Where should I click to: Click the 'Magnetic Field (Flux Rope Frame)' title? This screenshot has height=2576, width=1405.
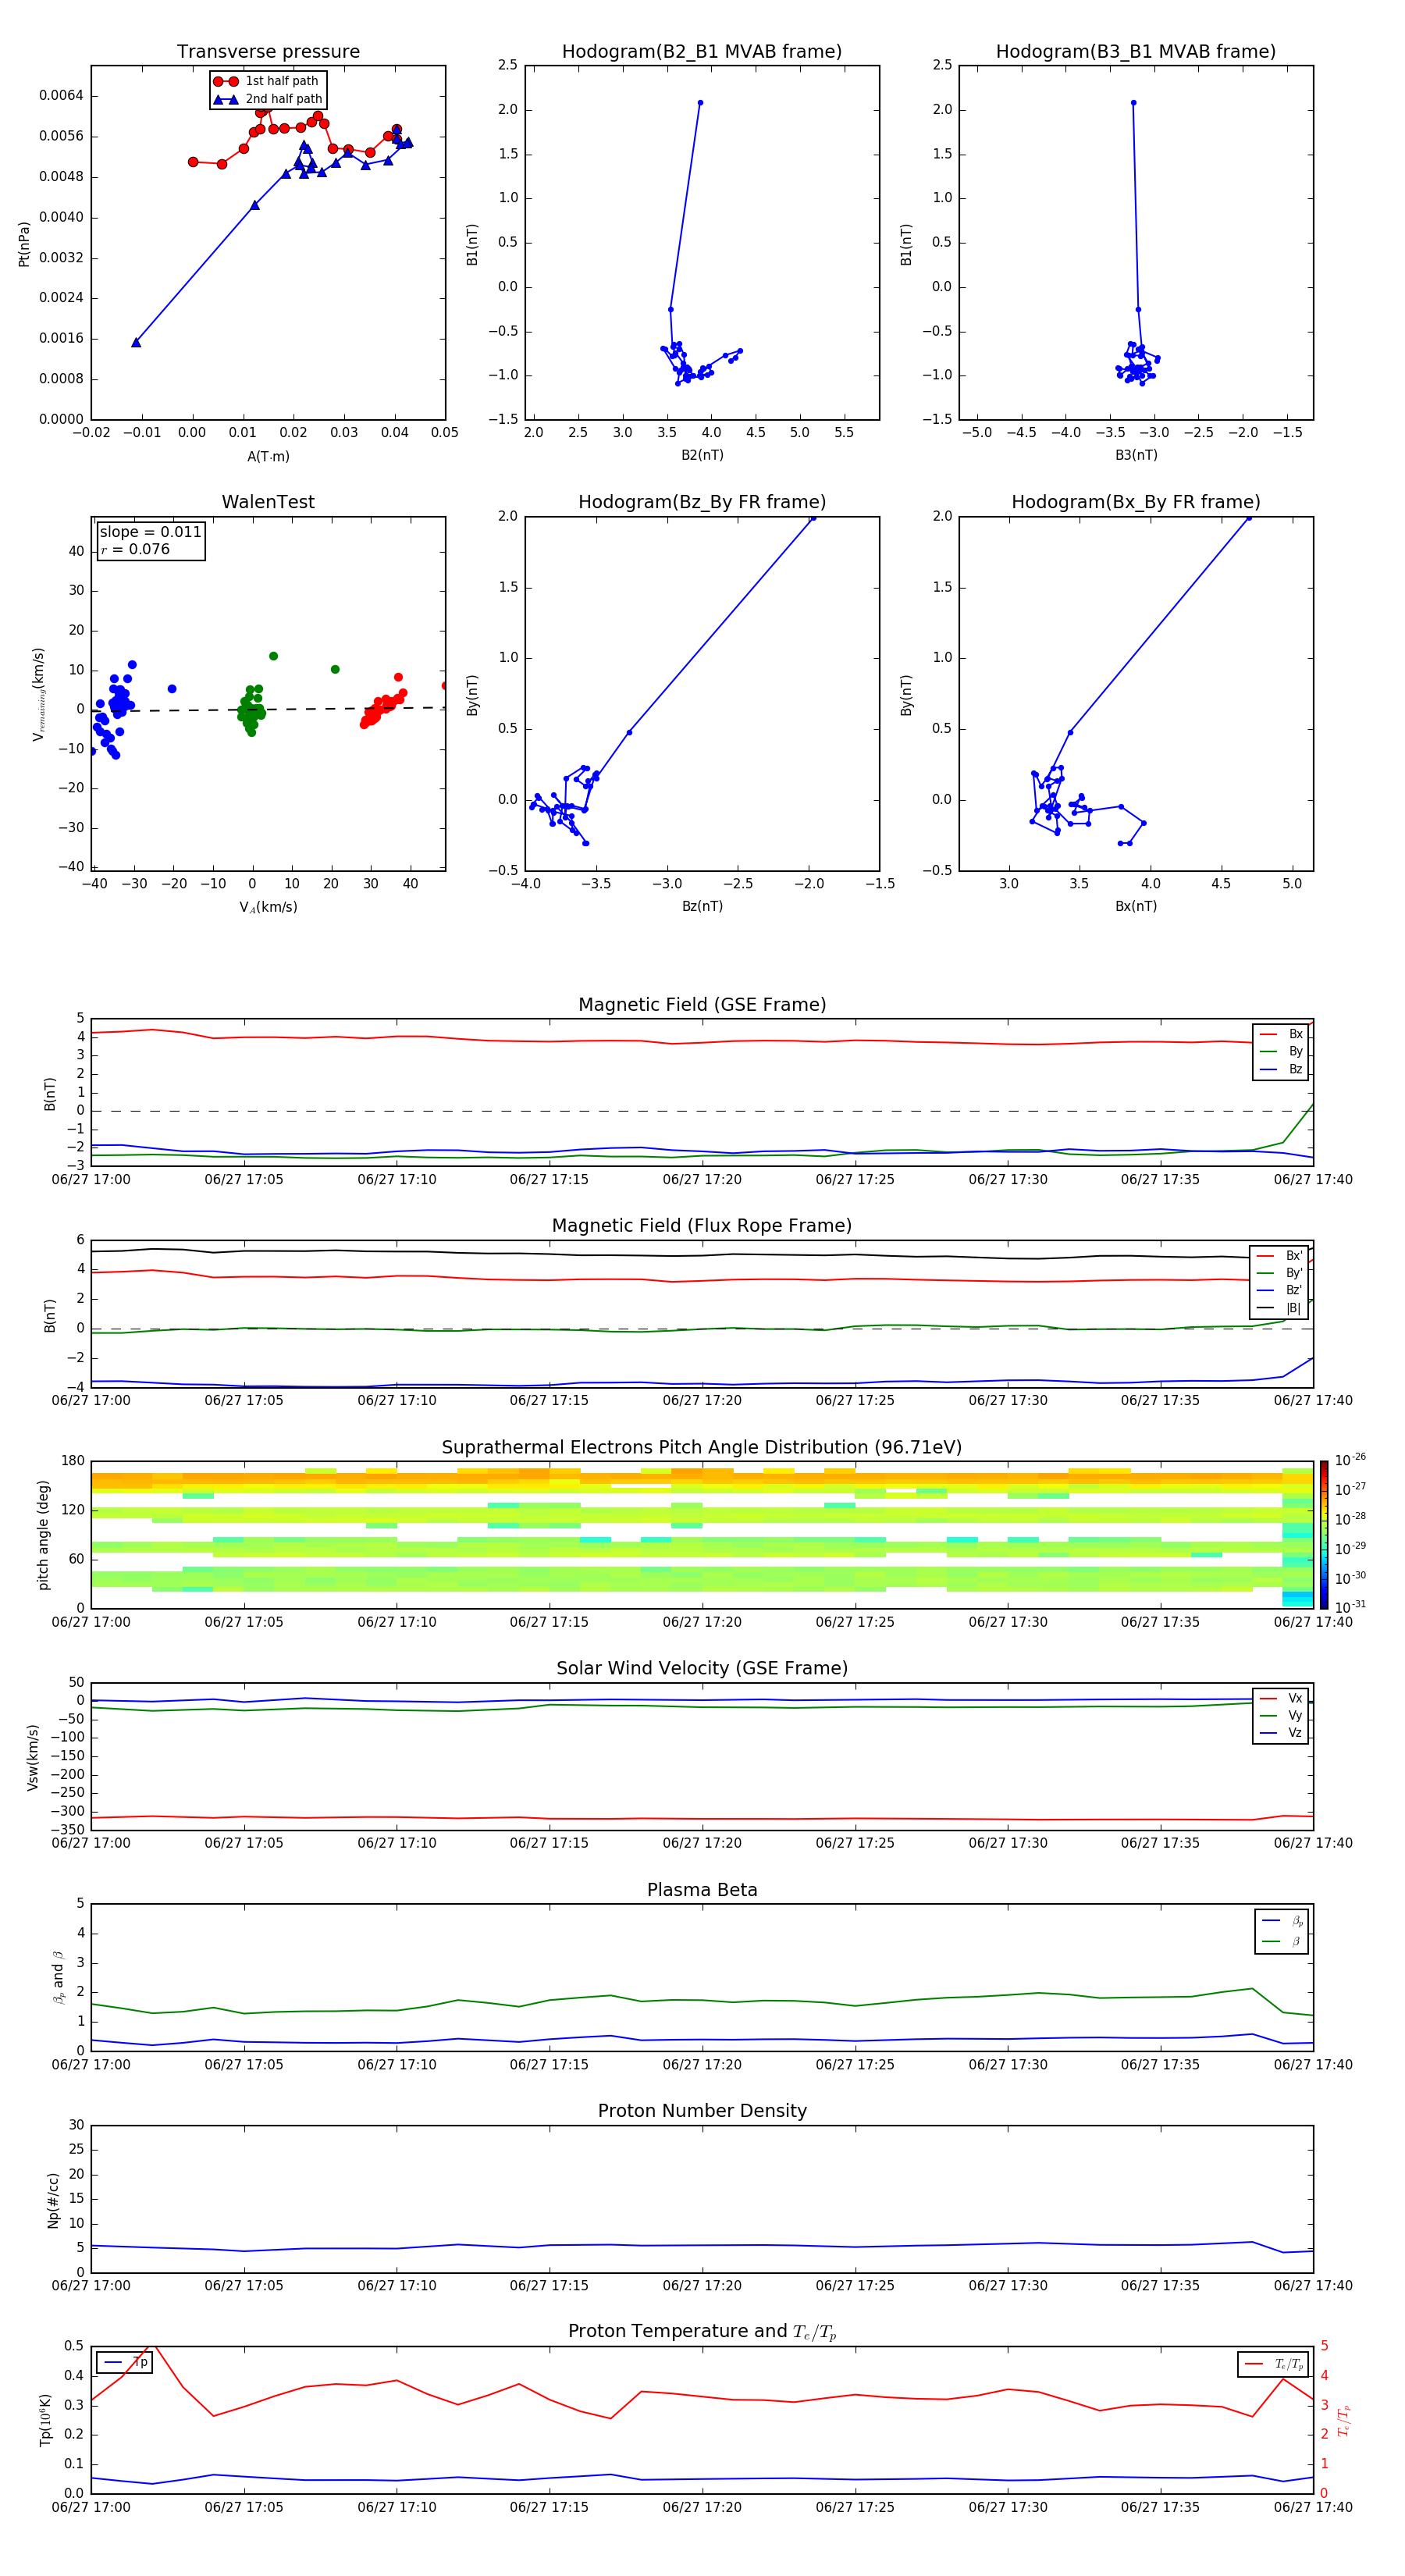[702, 1225]
